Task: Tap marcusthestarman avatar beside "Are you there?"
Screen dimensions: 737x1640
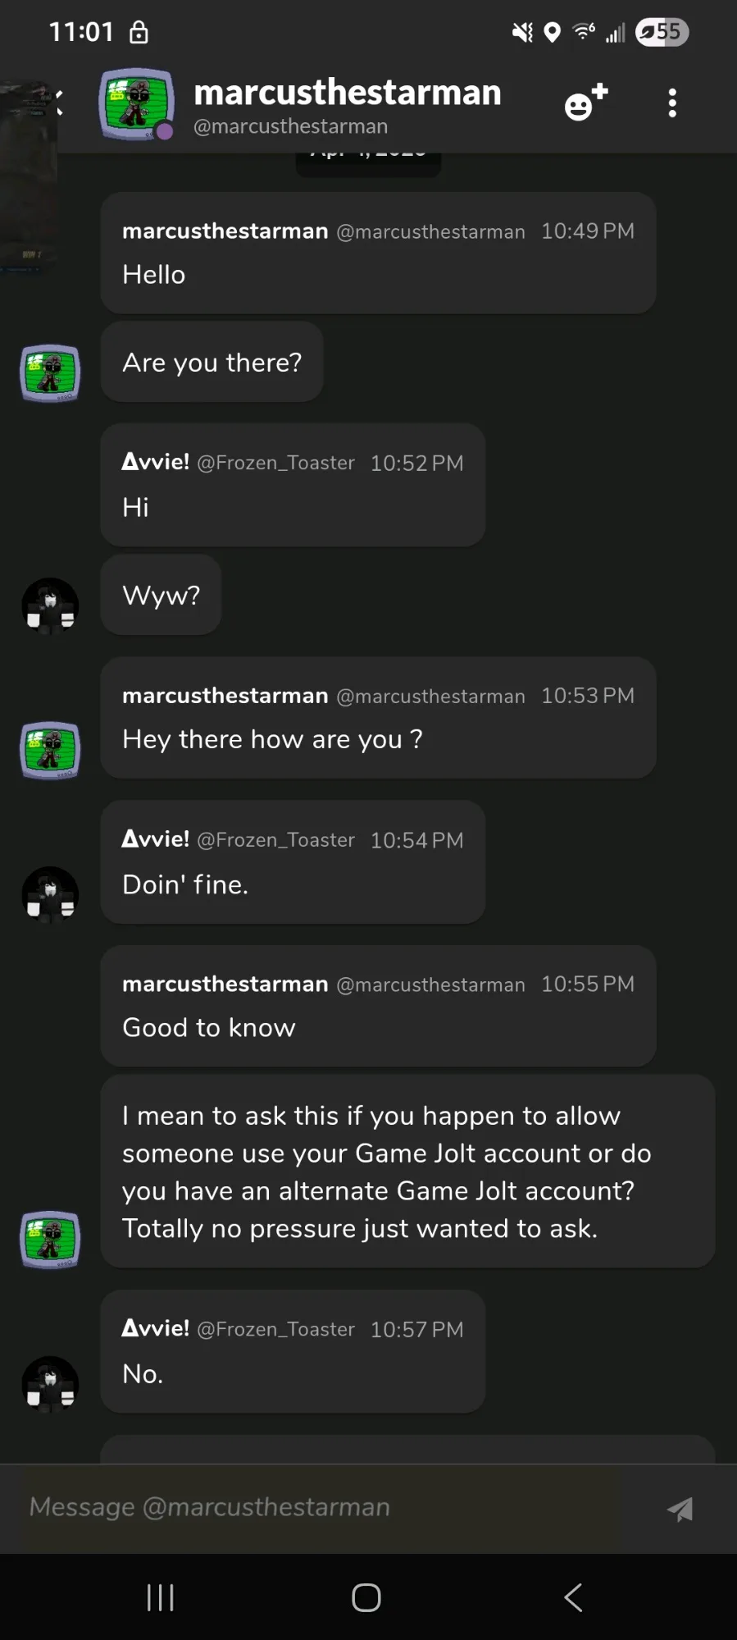Action: tap(50, 373)
